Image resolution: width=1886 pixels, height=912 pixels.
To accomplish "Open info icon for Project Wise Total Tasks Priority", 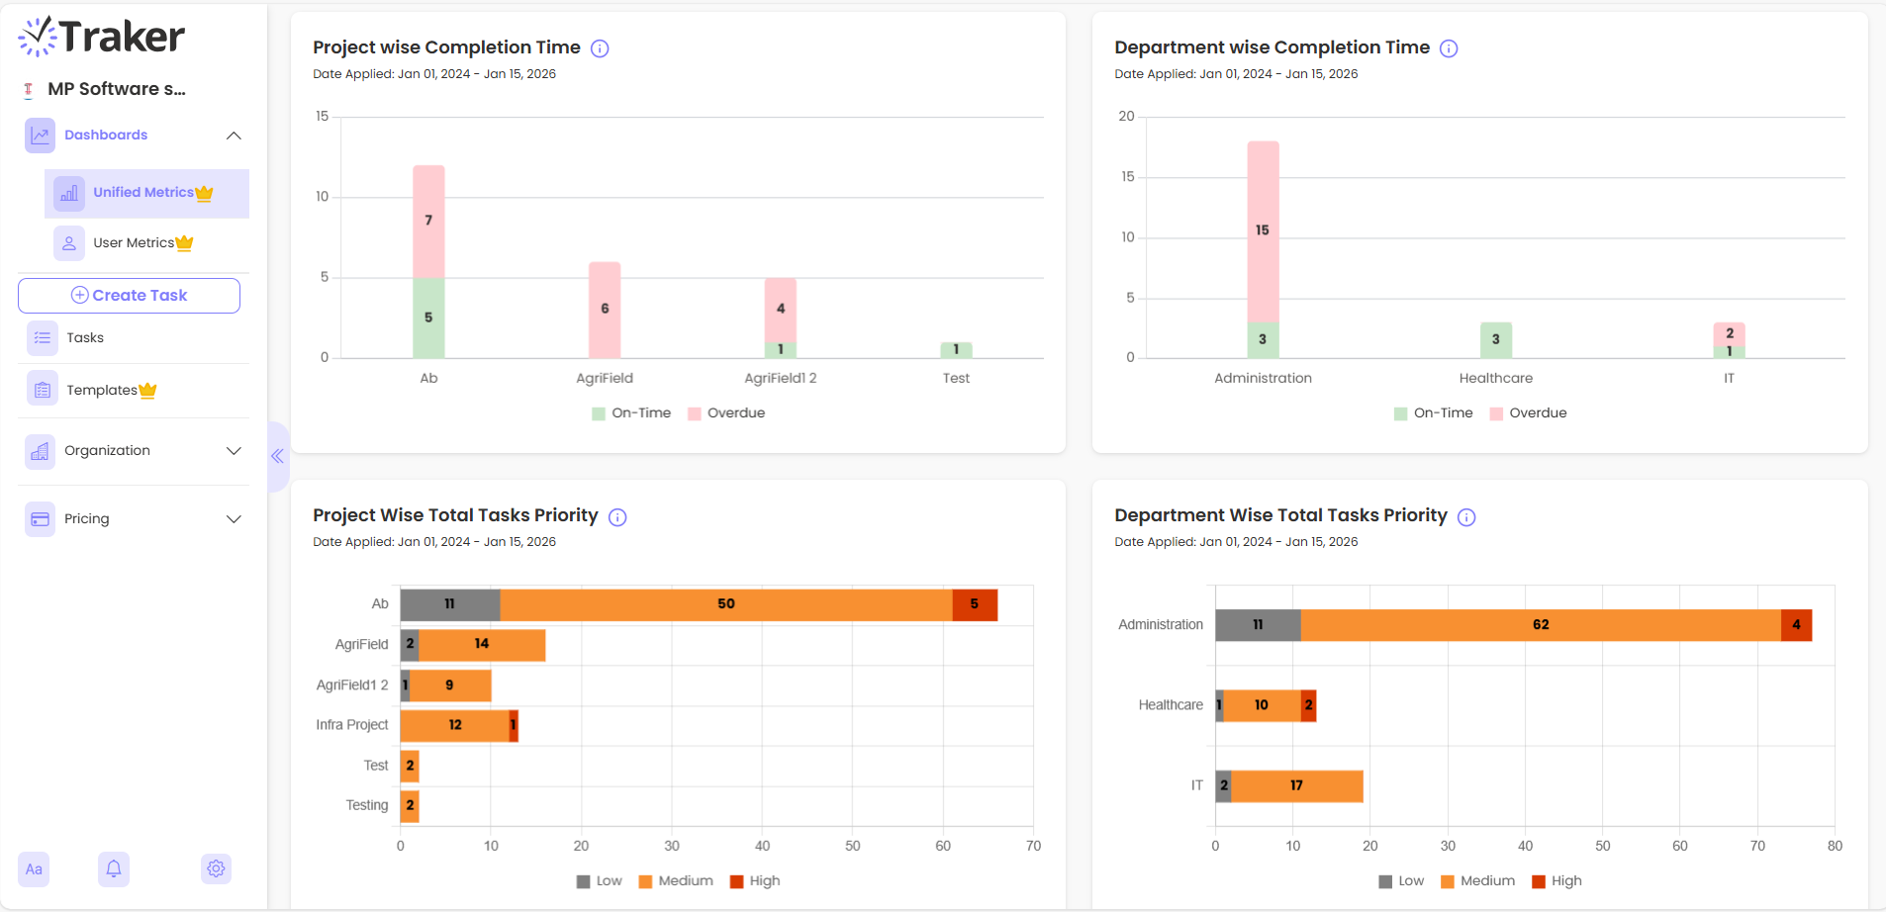I will click(x=617, y=517).
